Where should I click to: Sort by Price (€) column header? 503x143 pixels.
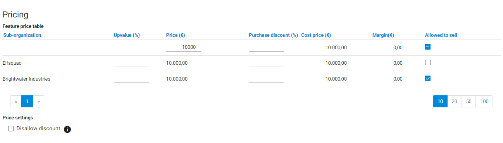[x=176, y=35]
